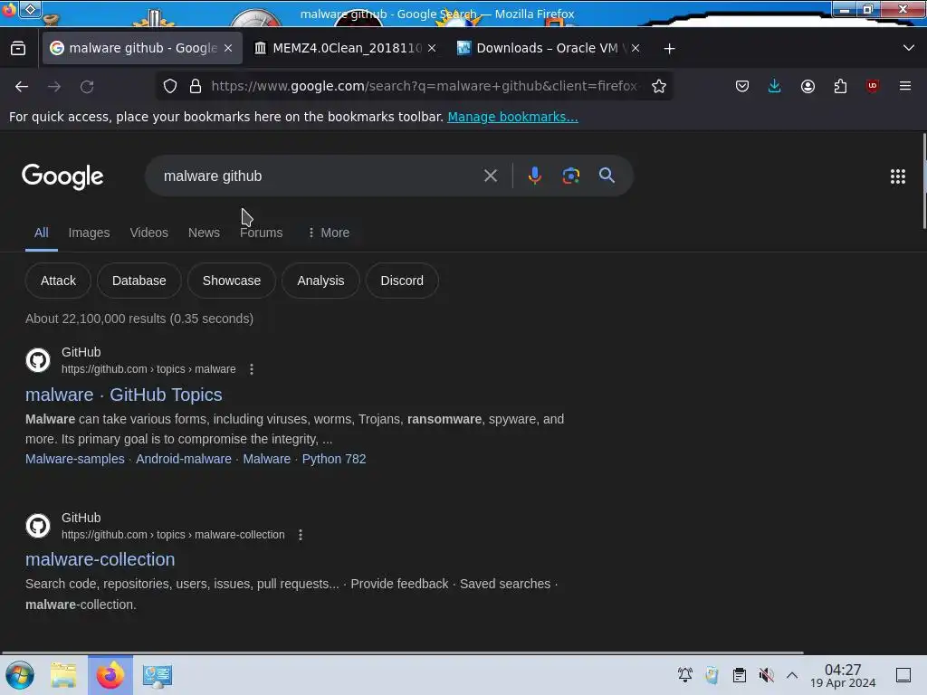Bookmark this page with the star icon

(659, 86)
